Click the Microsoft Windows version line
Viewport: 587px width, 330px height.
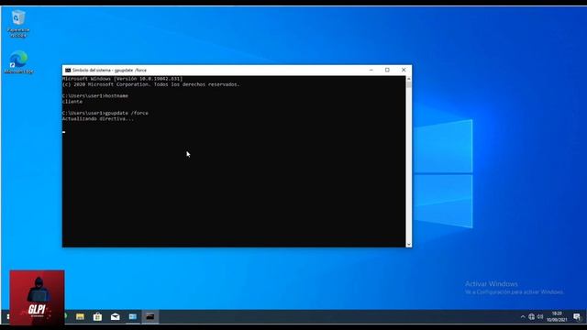(122, 79)
